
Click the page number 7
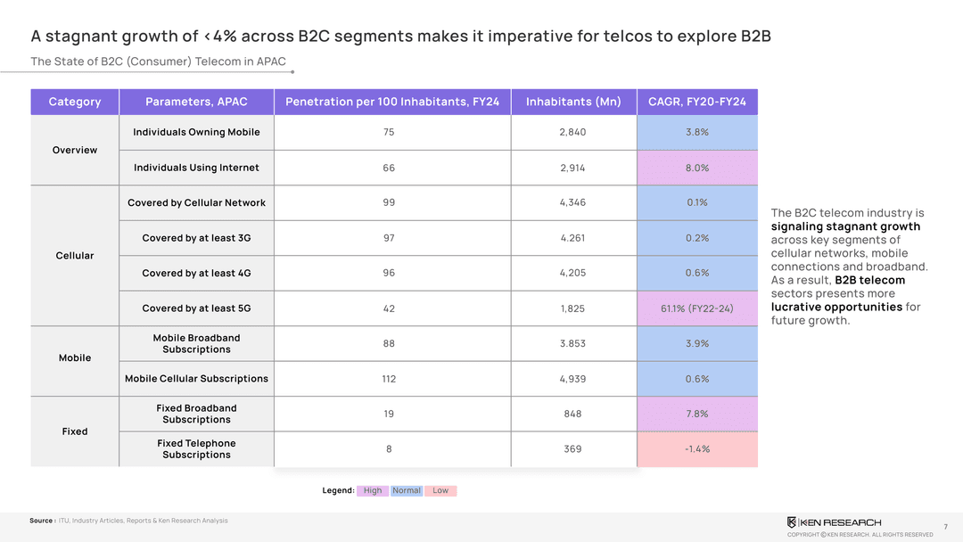(x=944, y=526)
